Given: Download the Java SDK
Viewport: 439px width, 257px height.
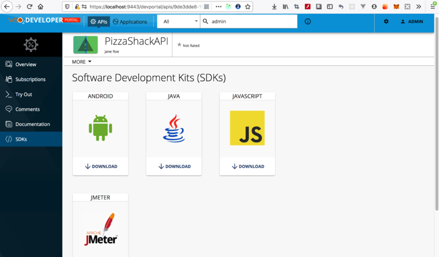Looking at the screenshot, I should [174, 166].
